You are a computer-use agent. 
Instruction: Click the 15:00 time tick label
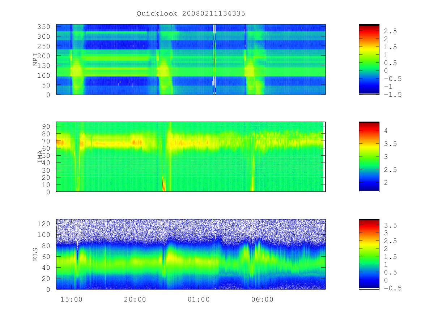pyautogui.click(x=71, y=299)
